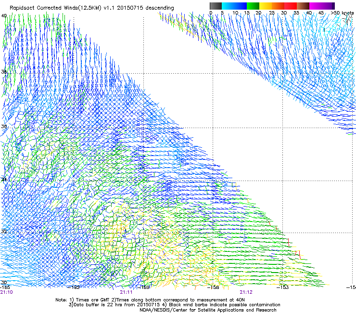Click the gray 0-5 knots color swatch
The image size is (356, 313).
[216, 6]
